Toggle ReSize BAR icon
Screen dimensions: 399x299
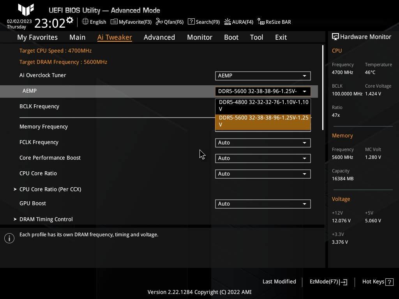(261, 22)
